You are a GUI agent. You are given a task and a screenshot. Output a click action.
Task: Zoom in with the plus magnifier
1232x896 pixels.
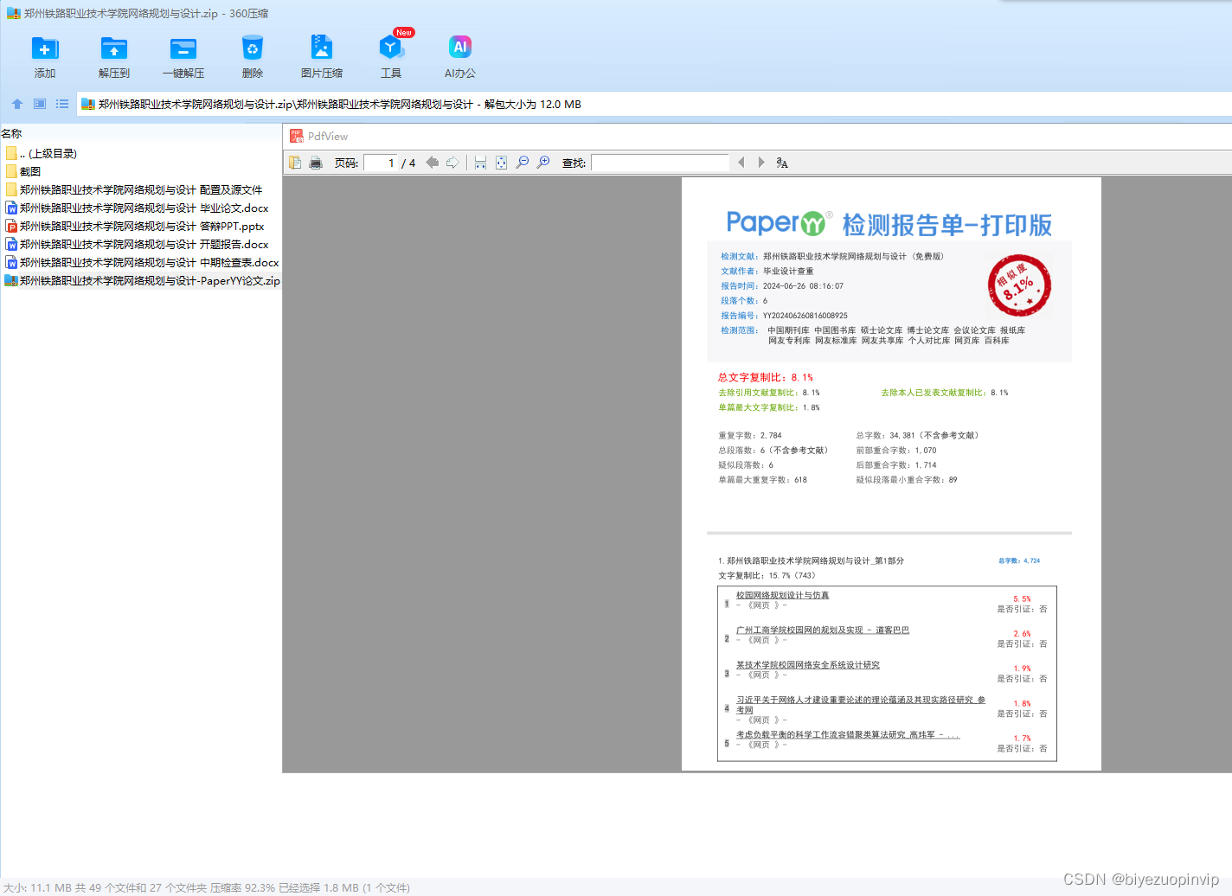(x=543, y=163)
